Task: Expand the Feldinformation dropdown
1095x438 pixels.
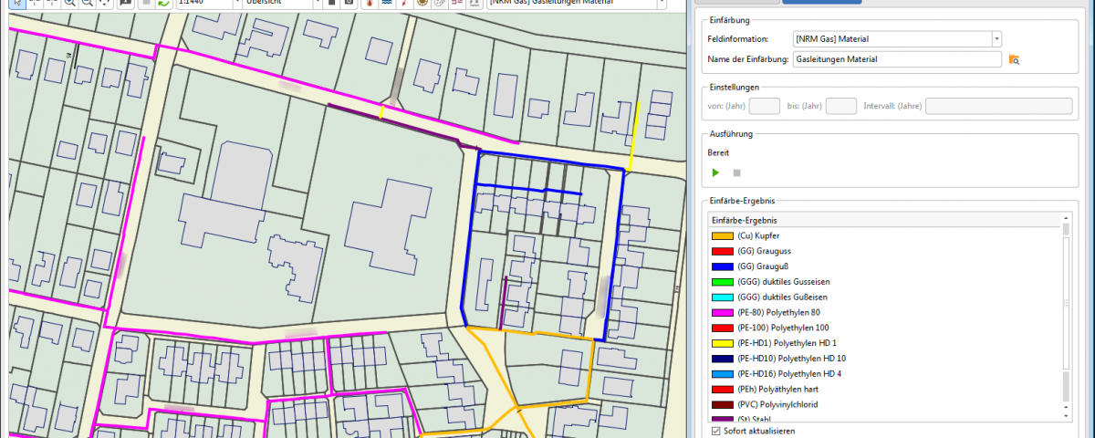Action: tap(996, 39)
